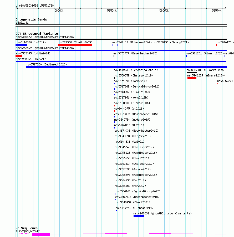Click the magenta ALPK2 exon block
234x237 pixels.
[x=41, y=234]
